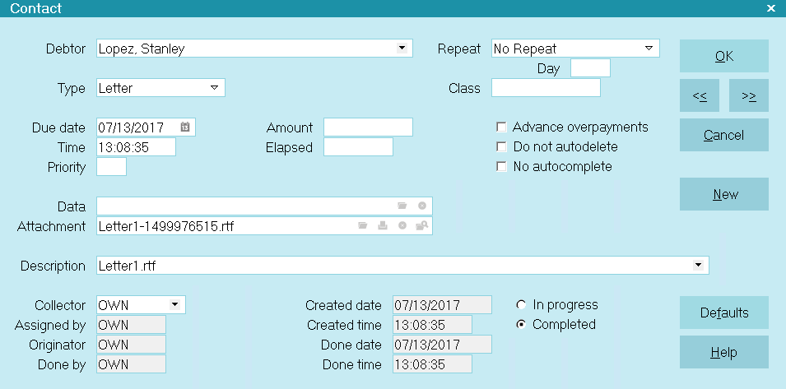
Task: Open the Due date calendar picker
Action: pos(185,127)
